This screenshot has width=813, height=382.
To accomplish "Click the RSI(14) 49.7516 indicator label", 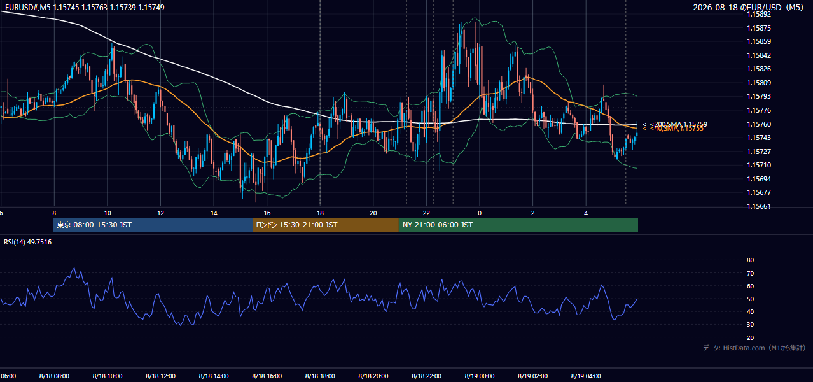I will pos(28,242).
